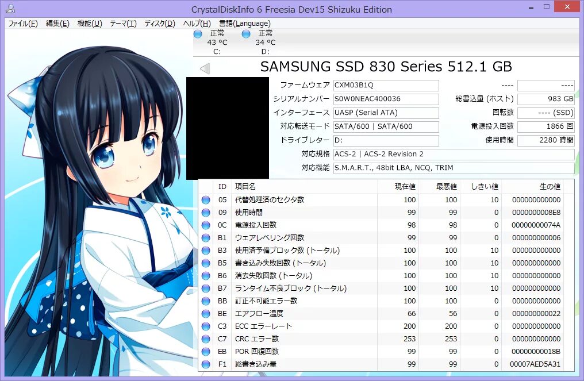This screenshot has height=381, width=584.
Task: Click the CrystalDiskInfo title bar app icon
Action: pyautogui.click(x=10, y=9)
